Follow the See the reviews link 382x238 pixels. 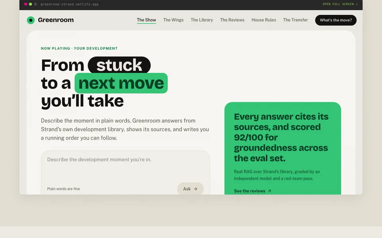(x=249, y=191)
